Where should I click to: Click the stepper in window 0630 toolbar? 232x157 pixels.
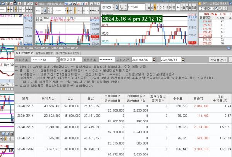point(51,10)
